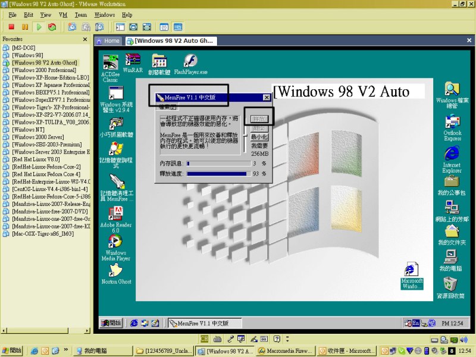Select the Adobe Reader 6.0 desktop icon
Screen dimensions: 476x357
tap(115, 220)
